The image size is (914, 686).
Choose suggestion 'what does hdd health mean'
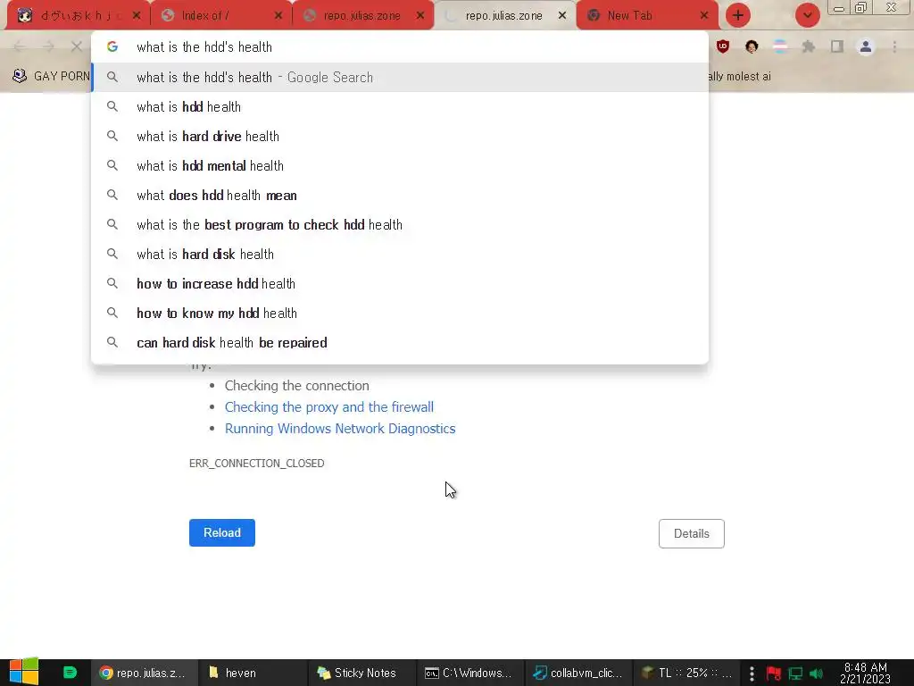click(x=400, y=195)
